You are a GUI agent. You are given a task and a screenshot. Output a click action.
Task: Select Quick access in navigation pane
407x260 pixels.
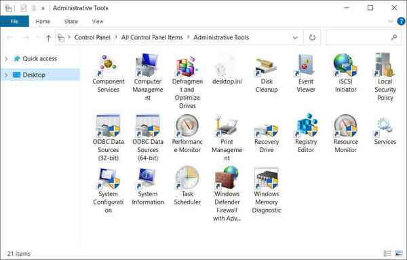click(x=40, y=58)
